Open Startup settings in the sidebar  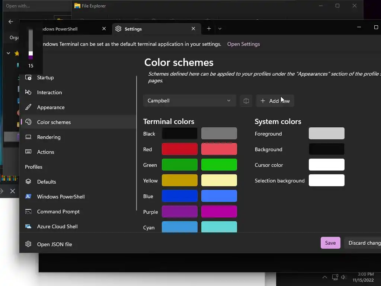(78, 77)
